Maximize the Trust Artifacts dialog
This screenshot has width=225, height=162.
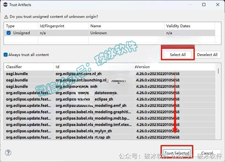204,5
